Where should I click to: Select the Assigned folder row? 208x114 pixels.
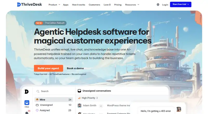click(54, 110)
